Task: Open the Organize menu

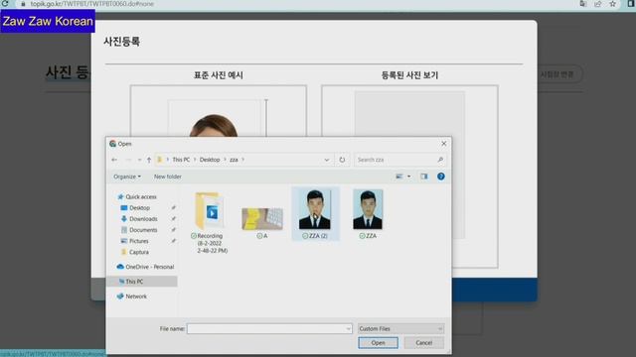Action: point(127,177)
